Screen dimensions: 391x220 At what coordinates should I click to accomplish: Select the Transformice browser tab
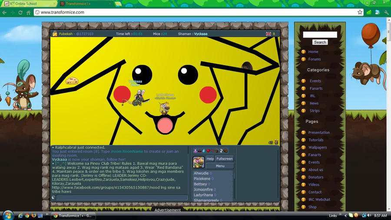(86, 4)
